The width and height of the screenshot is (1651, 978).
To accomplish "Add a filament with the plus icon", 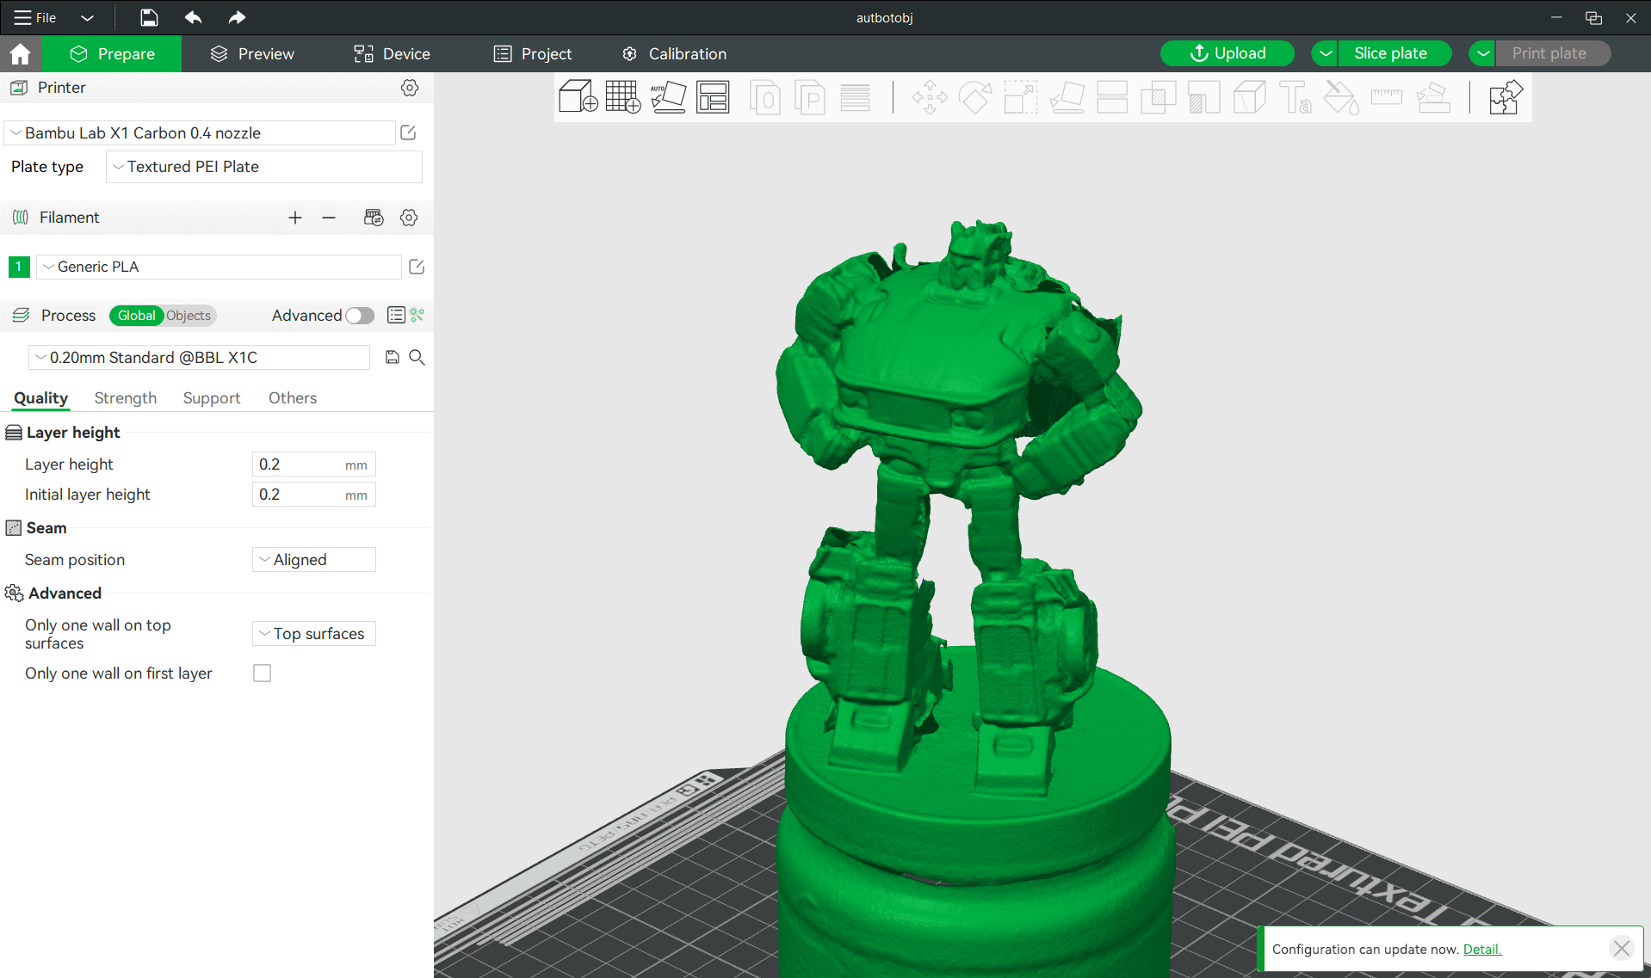I will pos(295,218).
